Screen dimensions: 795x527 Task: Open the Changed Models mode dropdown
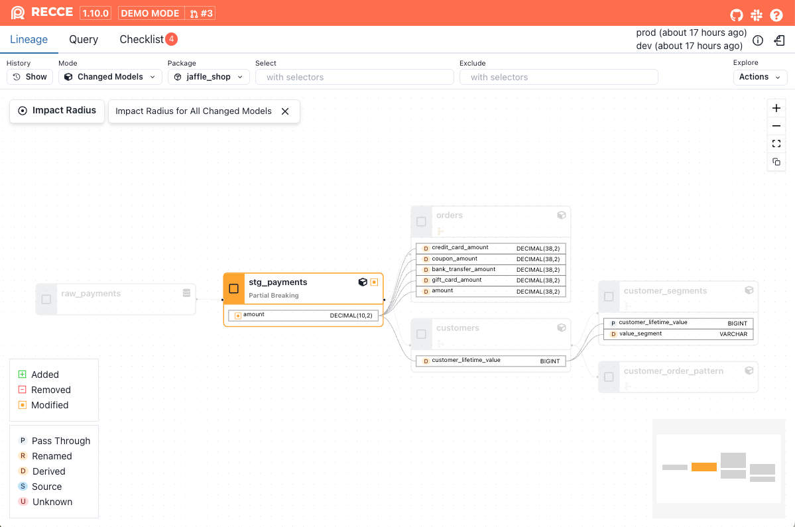click(110, 77)
